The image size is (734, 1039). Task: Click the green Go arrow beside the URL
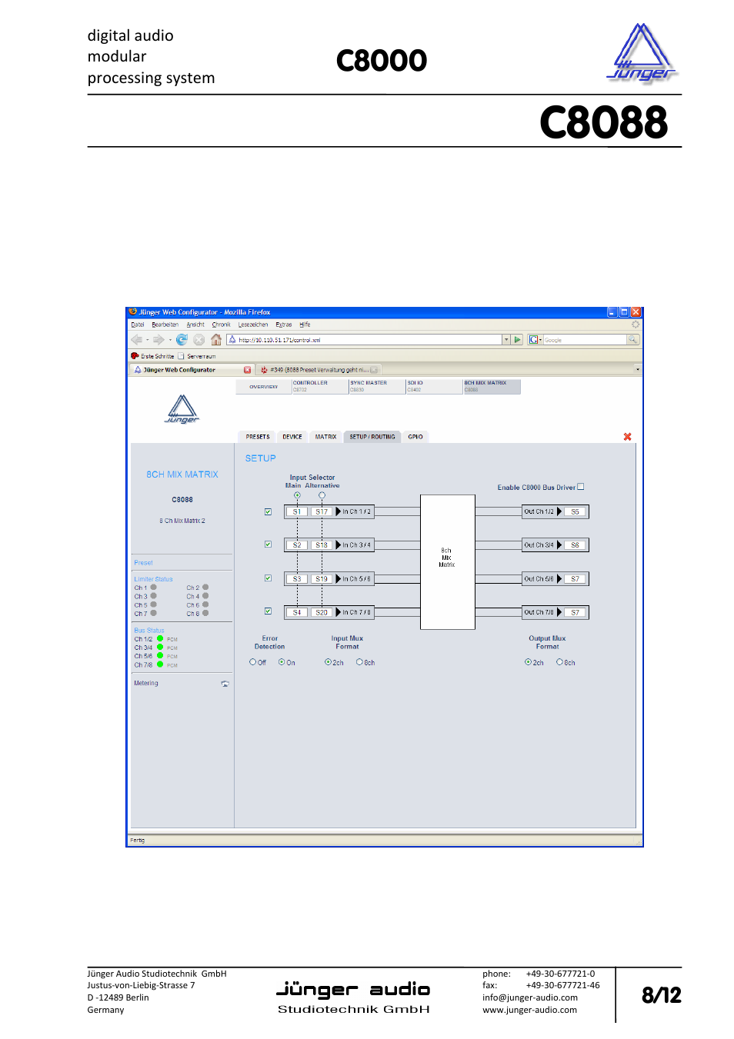(518, 339)
